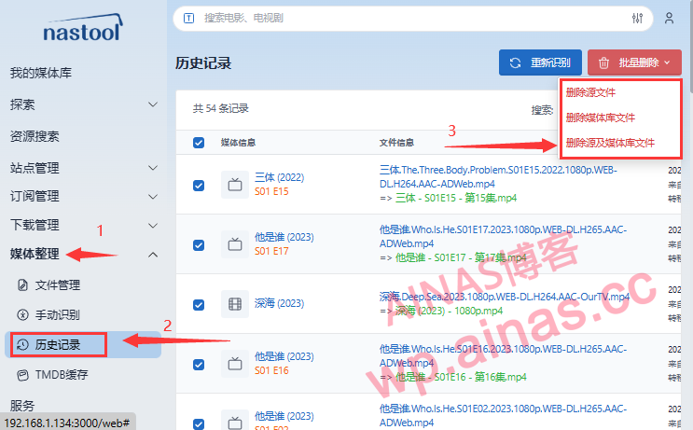Click the refresh icon on 重新识别 button
The height and width of the screenshot is (430, 693).
515,62
